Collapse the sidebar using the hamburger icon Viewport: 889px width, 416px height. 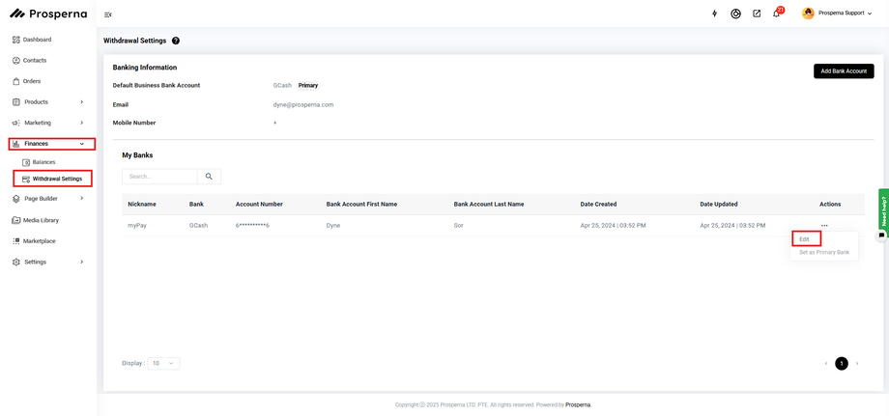coord(108,14)
